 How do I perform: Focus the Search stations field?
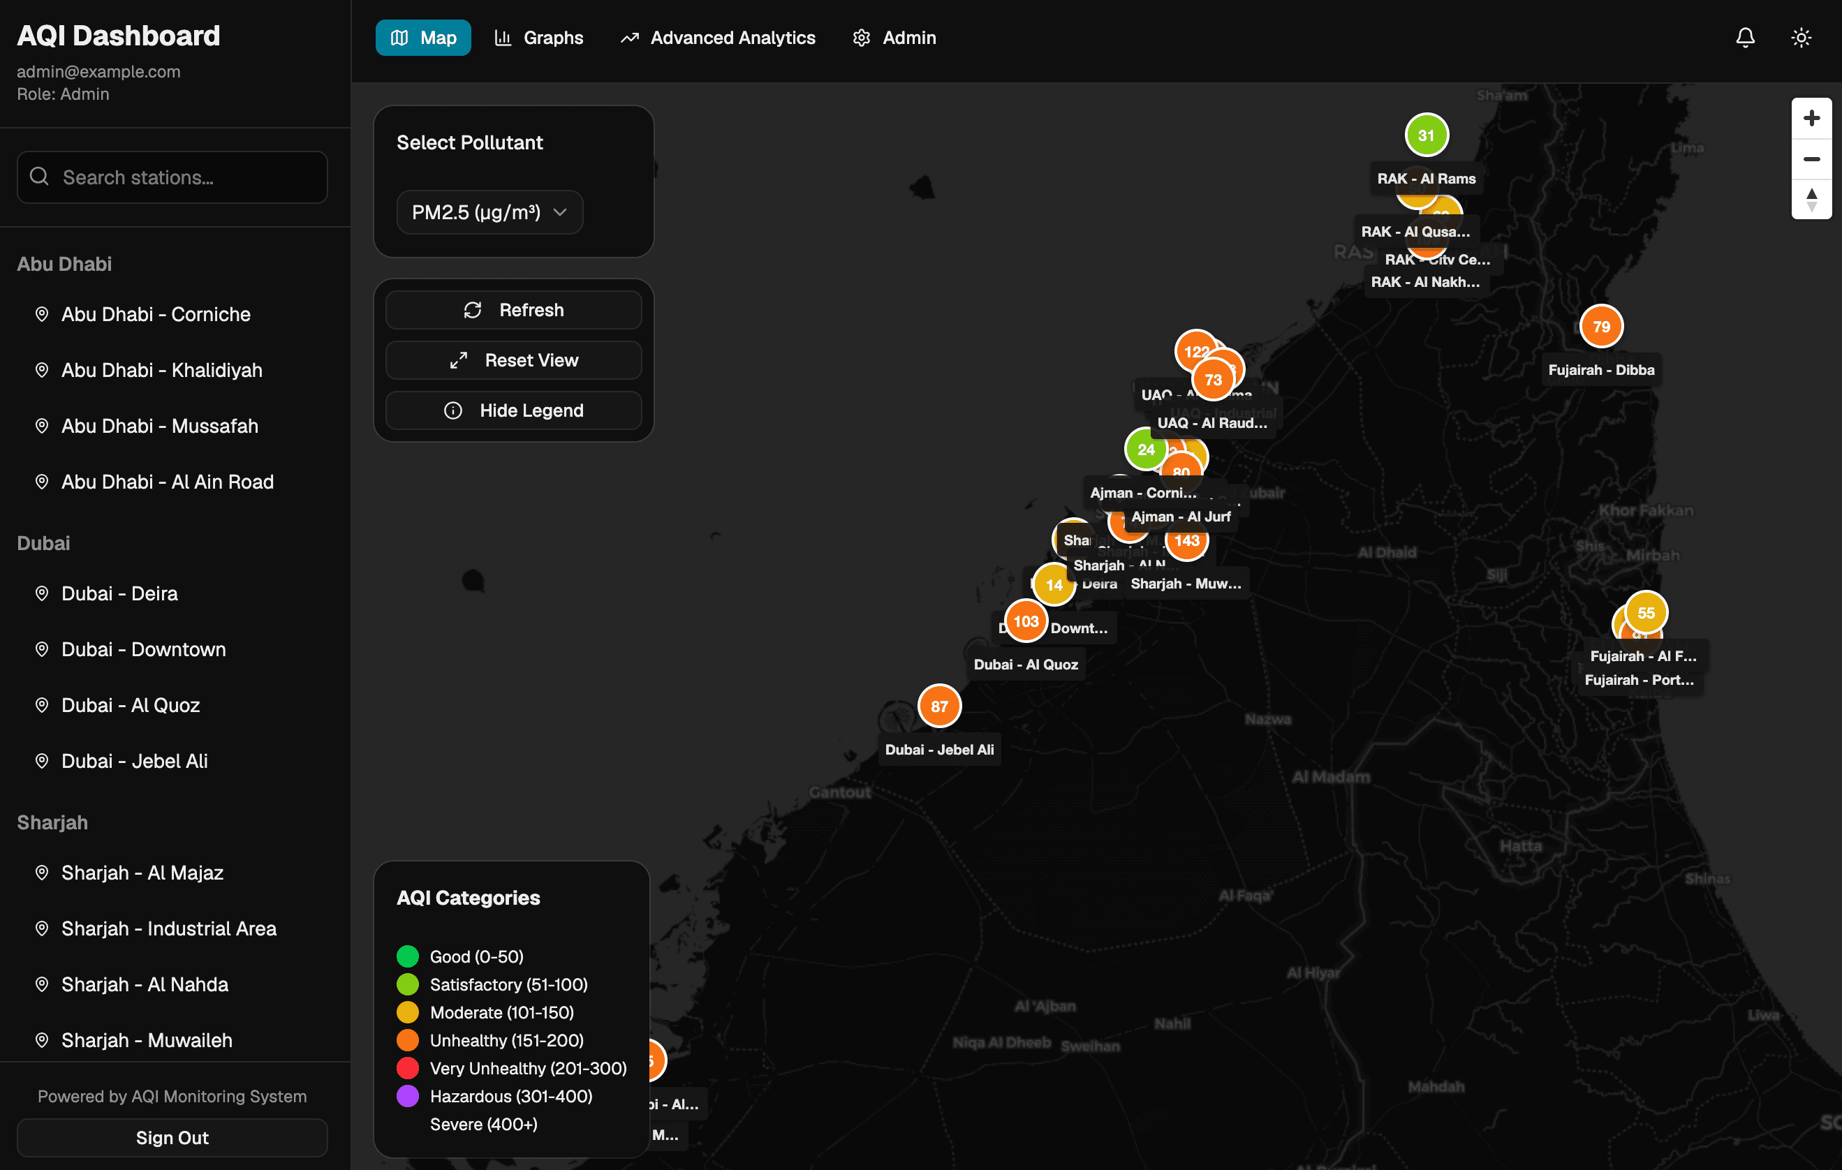[172, 177]
